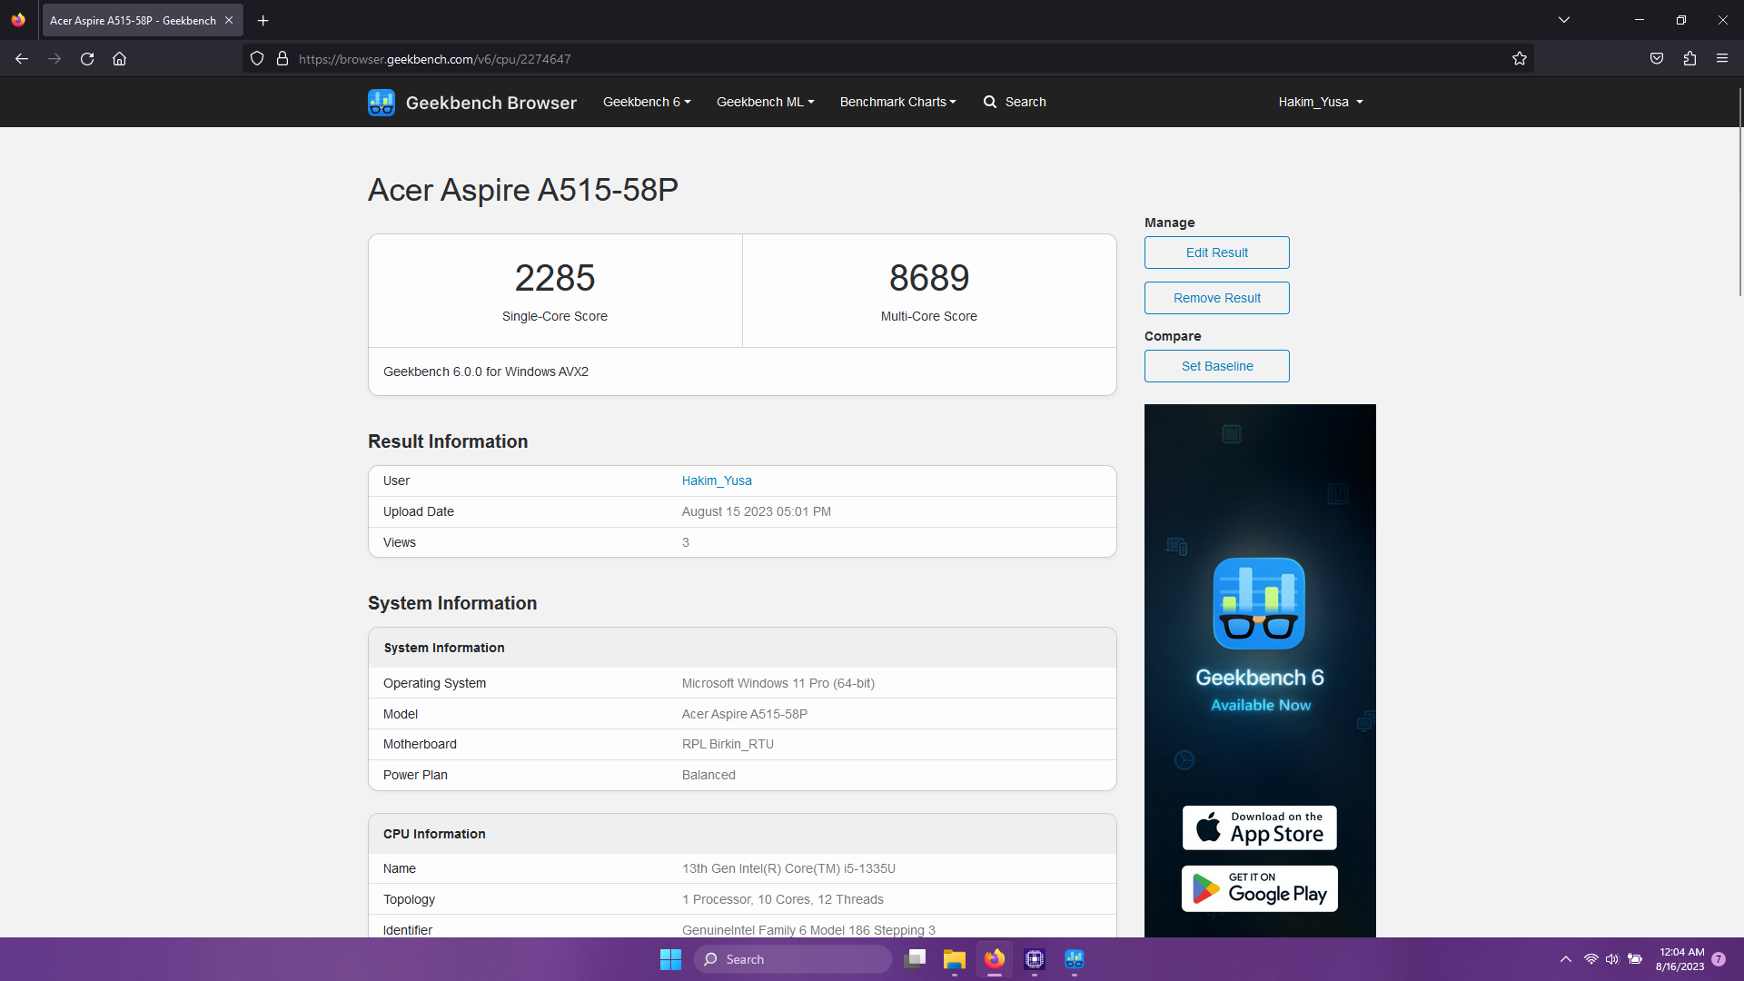Click the taskbar clock and date
The height and width of the screenshot is (981, 1744).
click(1680, 959)
